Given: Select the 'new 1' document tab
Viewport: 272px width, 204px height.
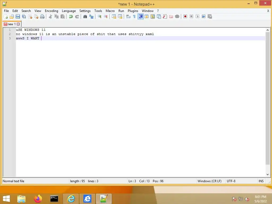Looking at the screenshot, I should (11, 24).
